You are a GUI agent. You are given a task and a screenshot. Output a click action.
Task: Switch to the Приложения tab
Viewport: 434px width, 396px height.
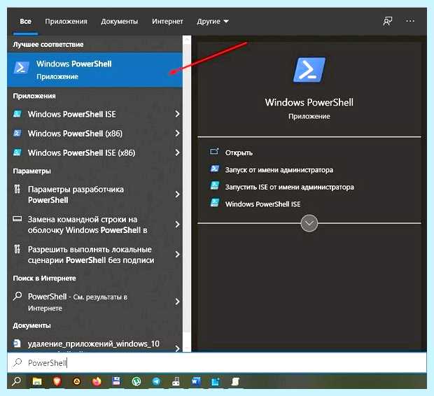click(66, 21)
